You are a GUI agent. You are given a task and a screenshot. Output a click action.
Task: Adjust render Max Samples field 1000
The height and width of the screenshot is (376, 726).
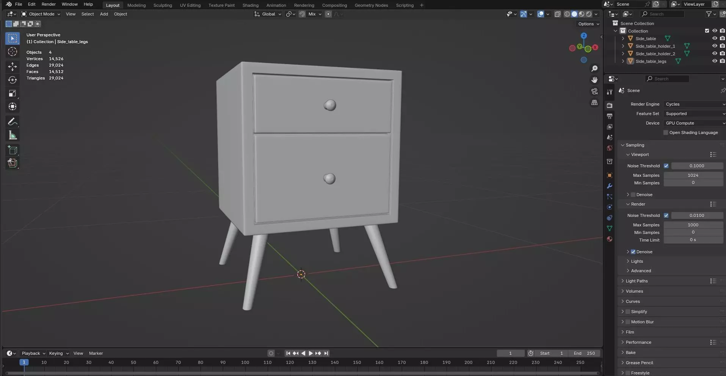[x=693, y=225]
